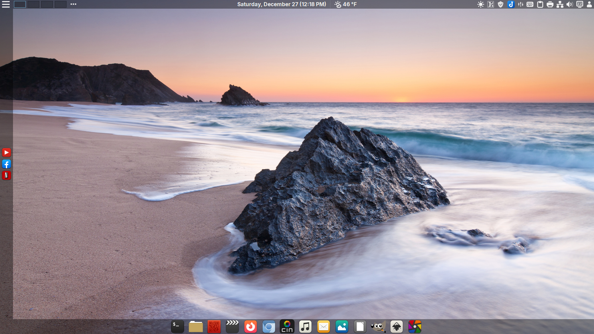594x334 pixels.
Task: Open the terminal from the dock
Action: tap(177, 326)
